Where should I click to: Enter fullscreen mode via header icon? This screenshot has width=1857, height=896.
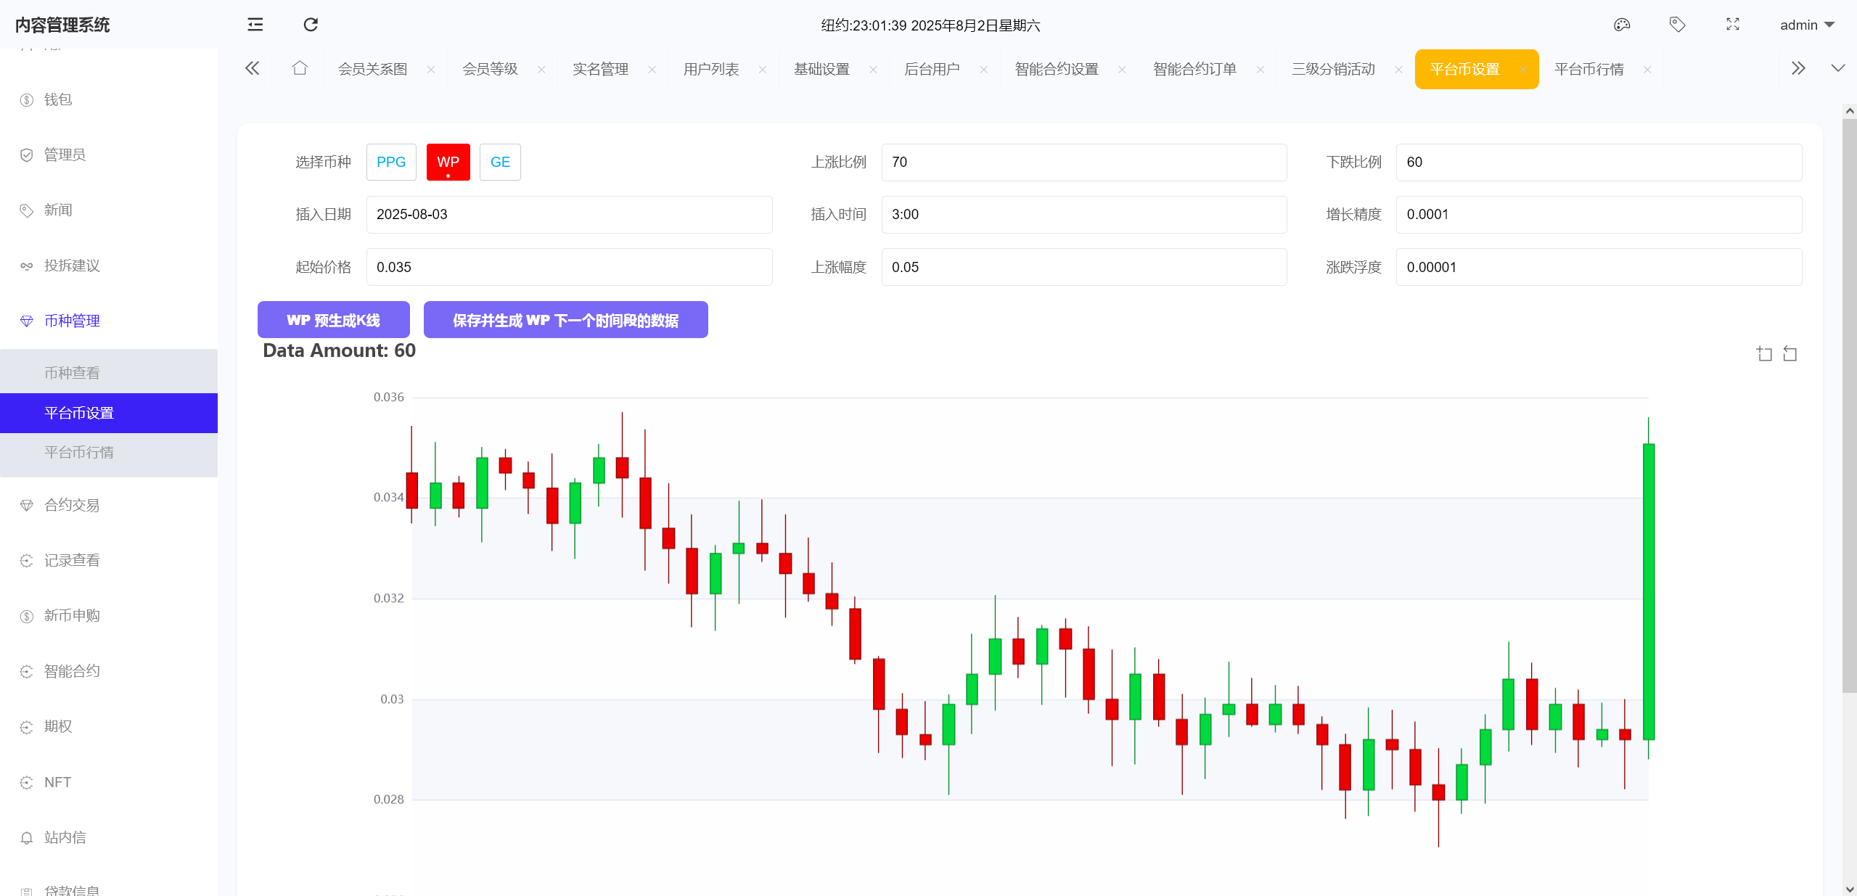tap(1733, 25)
